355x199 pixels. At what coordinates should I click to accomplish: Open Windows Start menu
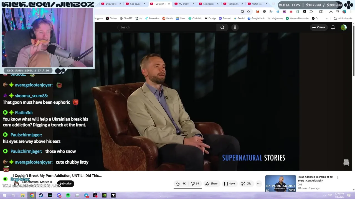[4, 195]
